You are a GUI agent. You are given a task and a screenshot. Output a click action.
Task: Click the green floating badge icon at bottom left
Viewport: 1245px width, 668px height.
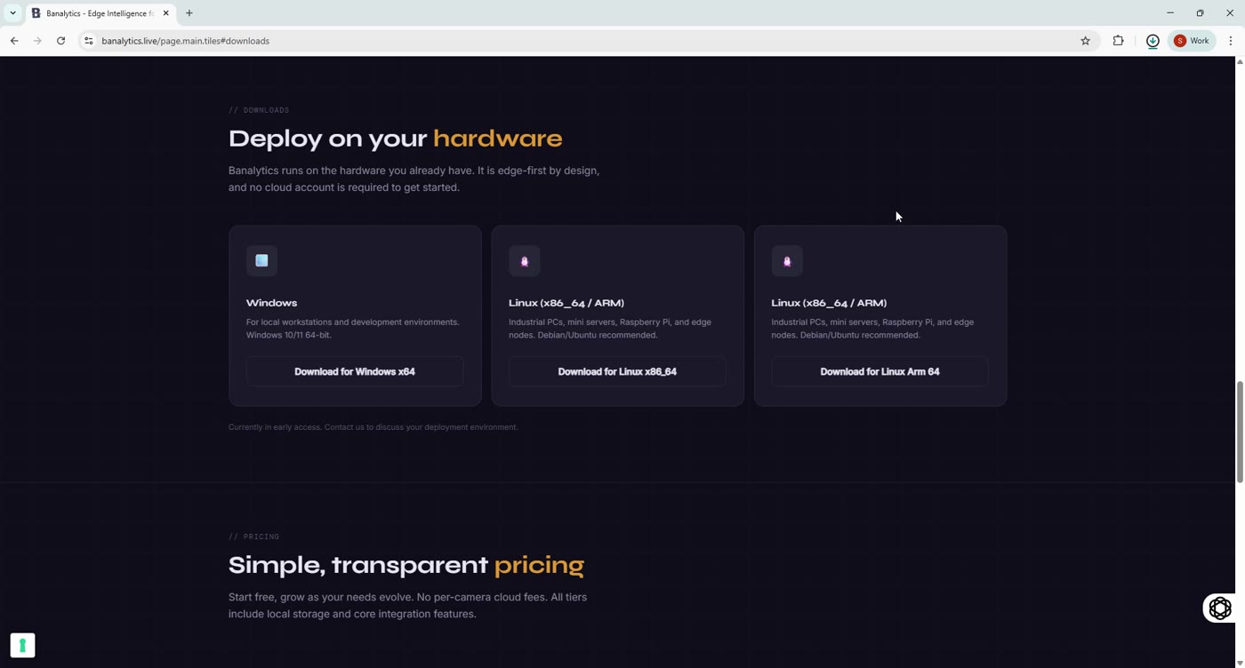coord(22,645)
